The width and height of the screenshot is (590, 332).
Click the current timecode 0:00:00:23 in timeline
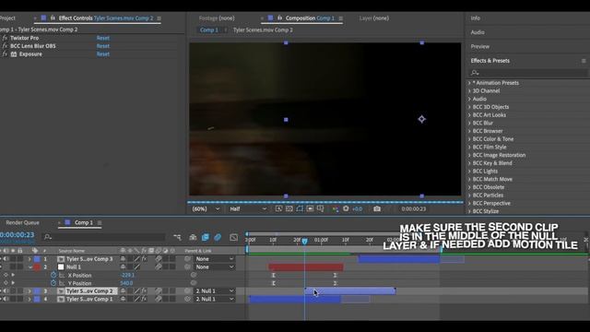(x=18, y=235)
